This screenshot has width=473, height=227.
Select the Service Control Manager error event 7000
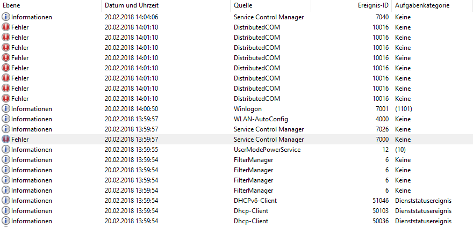236,140
